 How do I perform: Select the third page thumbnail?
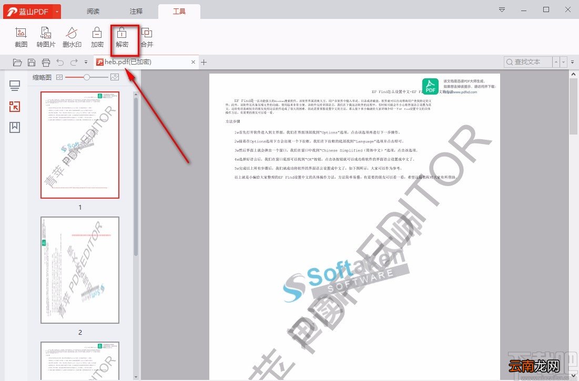pos(80,361)
